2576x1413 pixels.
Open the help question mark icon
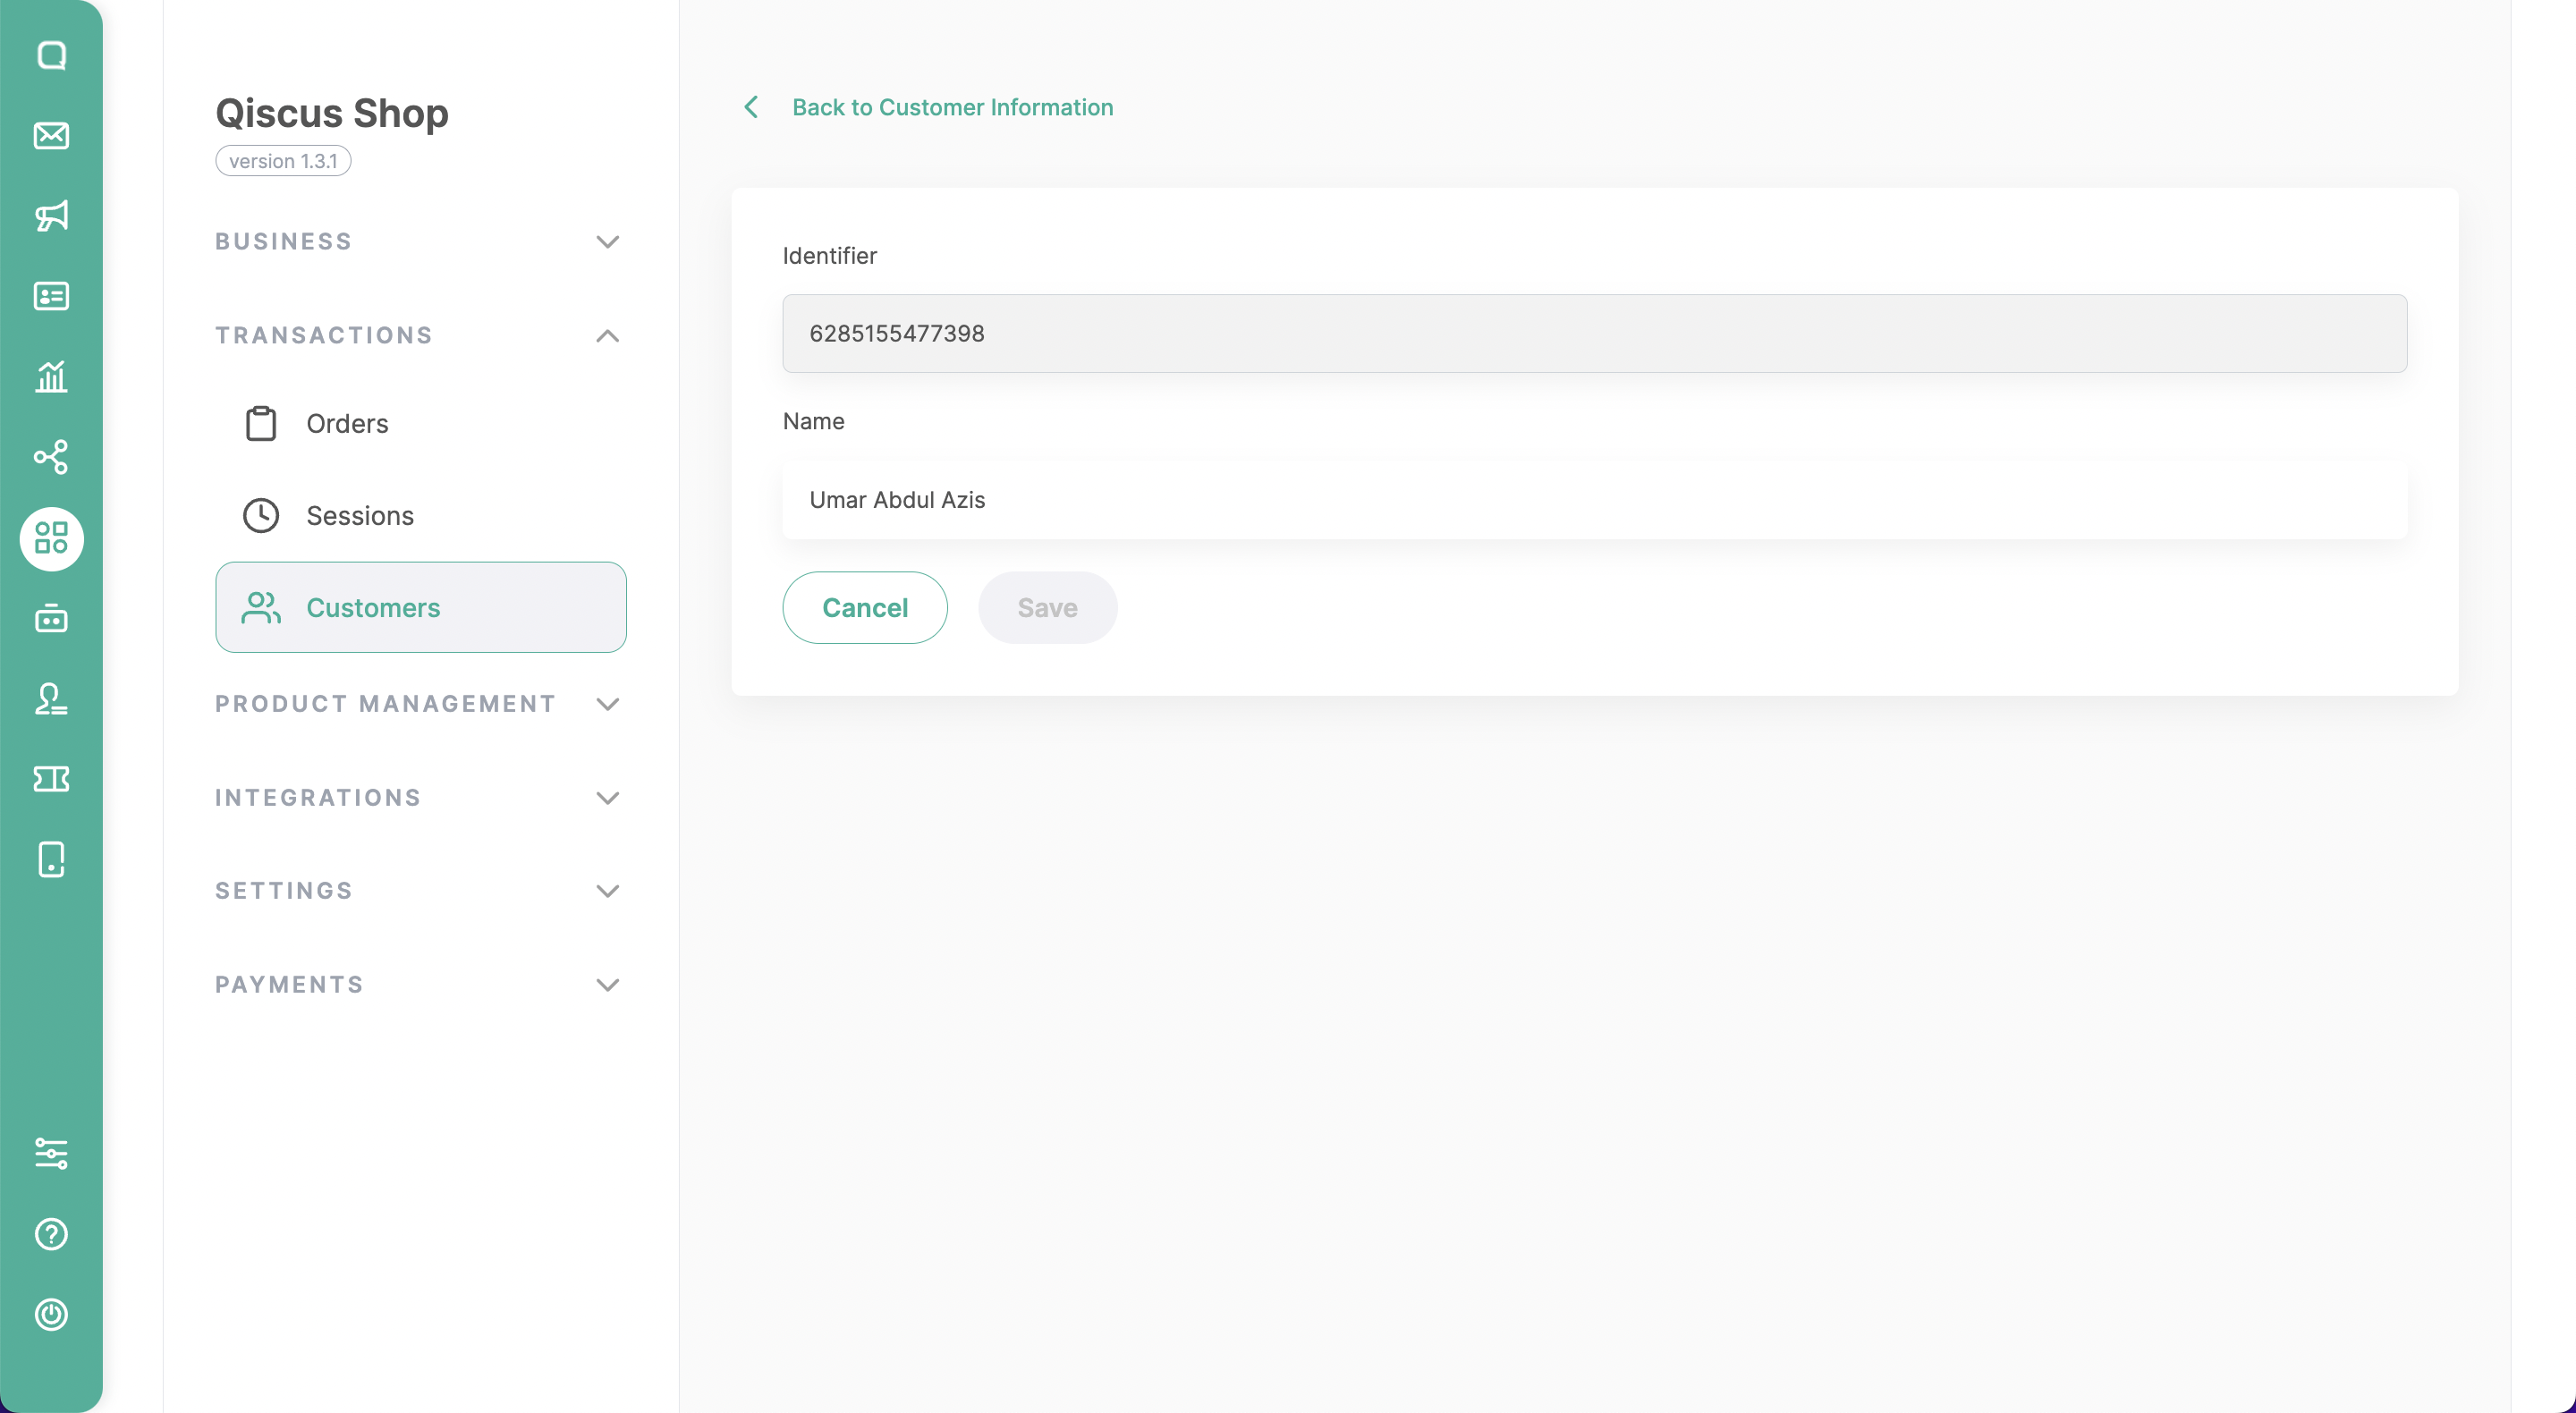tap(51, 1234)
